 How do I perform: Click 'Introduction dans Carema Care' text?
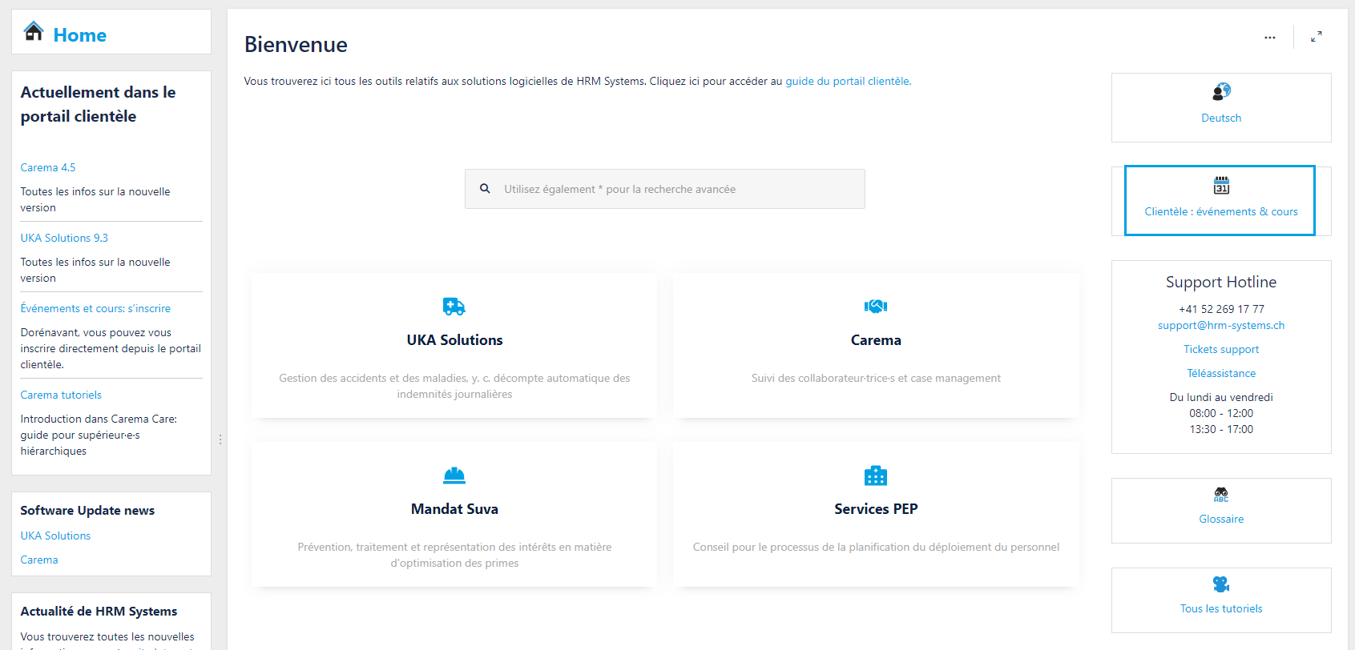pyautogui.click(x=99, y=435)
